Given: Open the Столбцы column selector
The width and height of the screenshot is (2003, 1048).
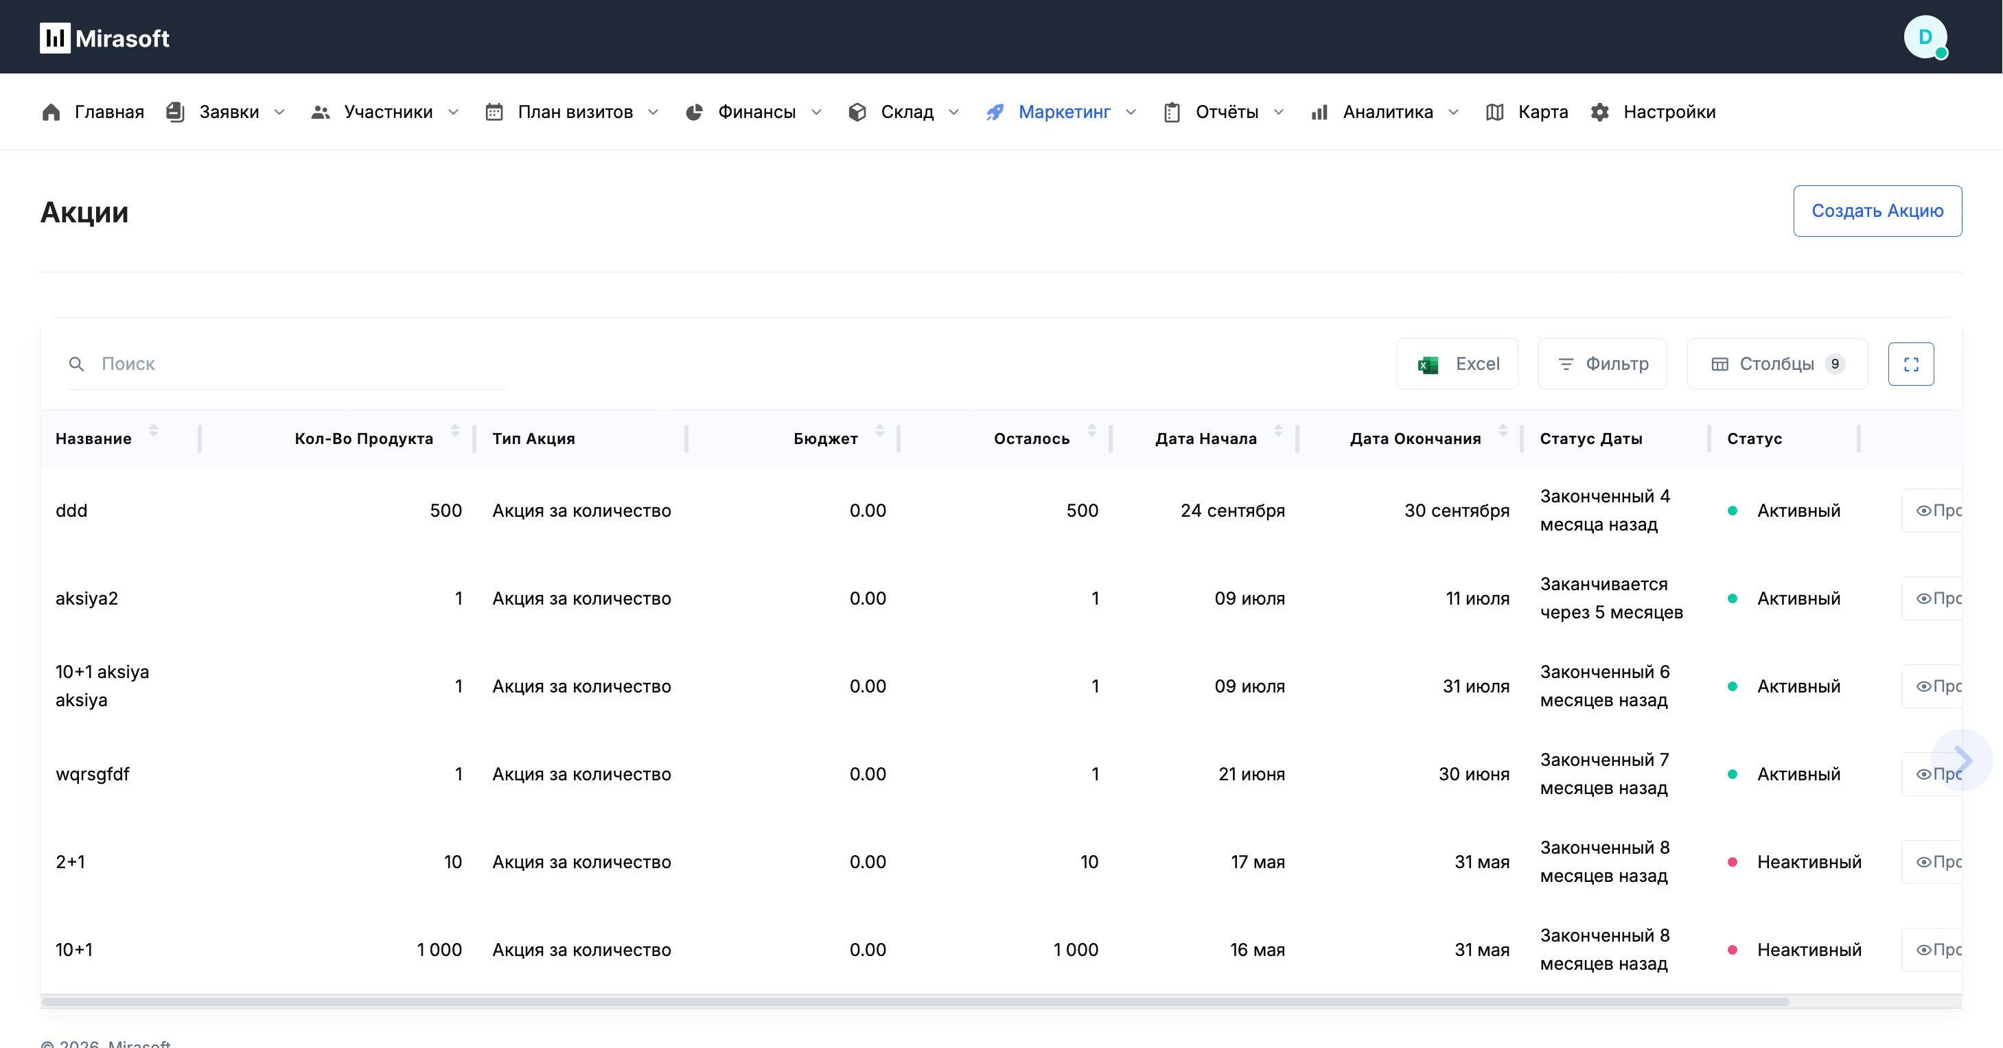Looking at the screenshot, I should (1776, 364).
